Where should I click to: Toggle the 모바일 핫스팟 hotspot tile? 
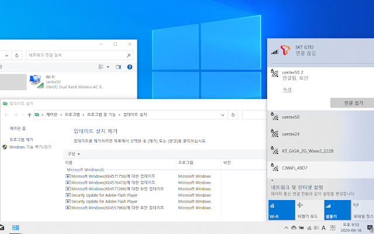coord(363,210)
